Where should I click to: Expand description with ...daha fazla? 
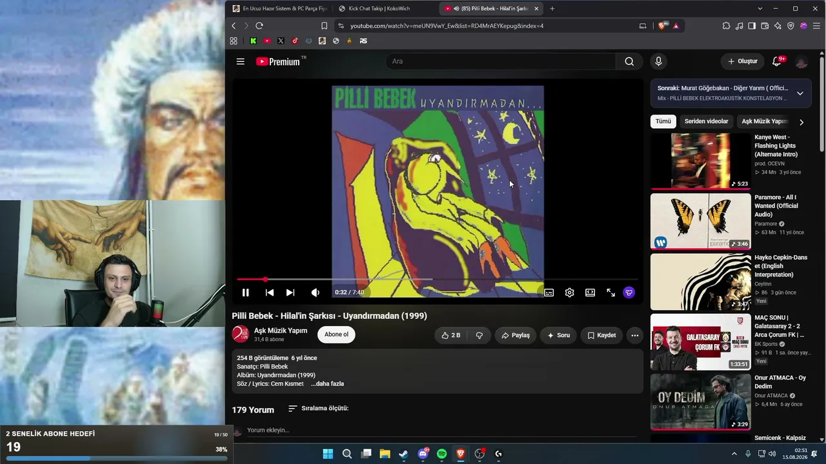pos(327,384)
